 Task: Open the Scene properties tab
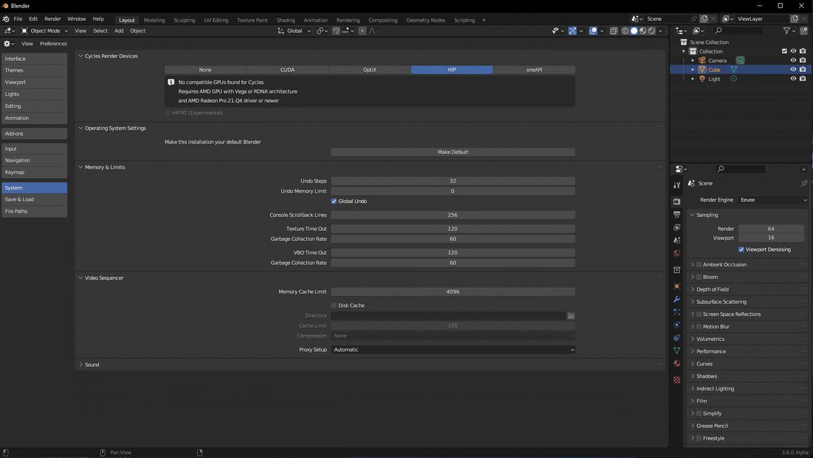[676, 240]
